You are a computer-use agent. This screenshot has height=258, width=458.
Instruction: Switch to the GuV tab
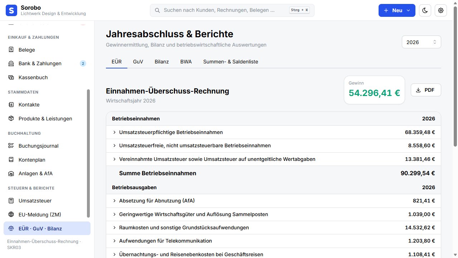tap(138, 62)
